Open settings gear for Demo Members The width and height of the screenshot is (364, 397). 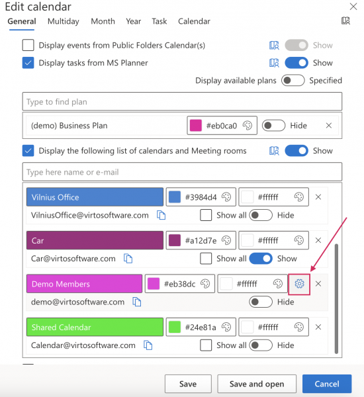tap(299, 284)
